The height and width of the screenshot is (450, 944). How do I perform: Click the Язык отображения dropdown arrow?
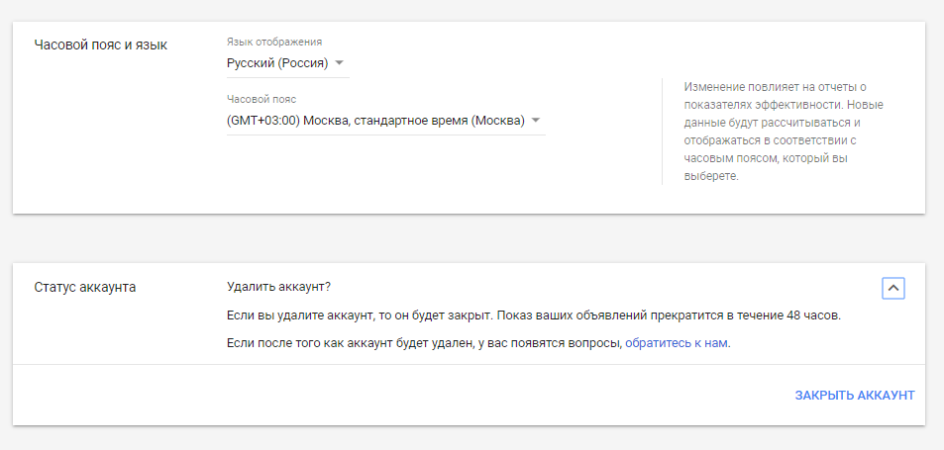pyautogui.click(x=342, y=64)
